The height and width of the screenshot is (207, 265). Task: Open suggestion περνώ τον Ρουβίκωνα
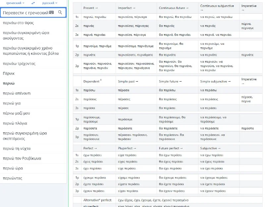tap(22, 158)
